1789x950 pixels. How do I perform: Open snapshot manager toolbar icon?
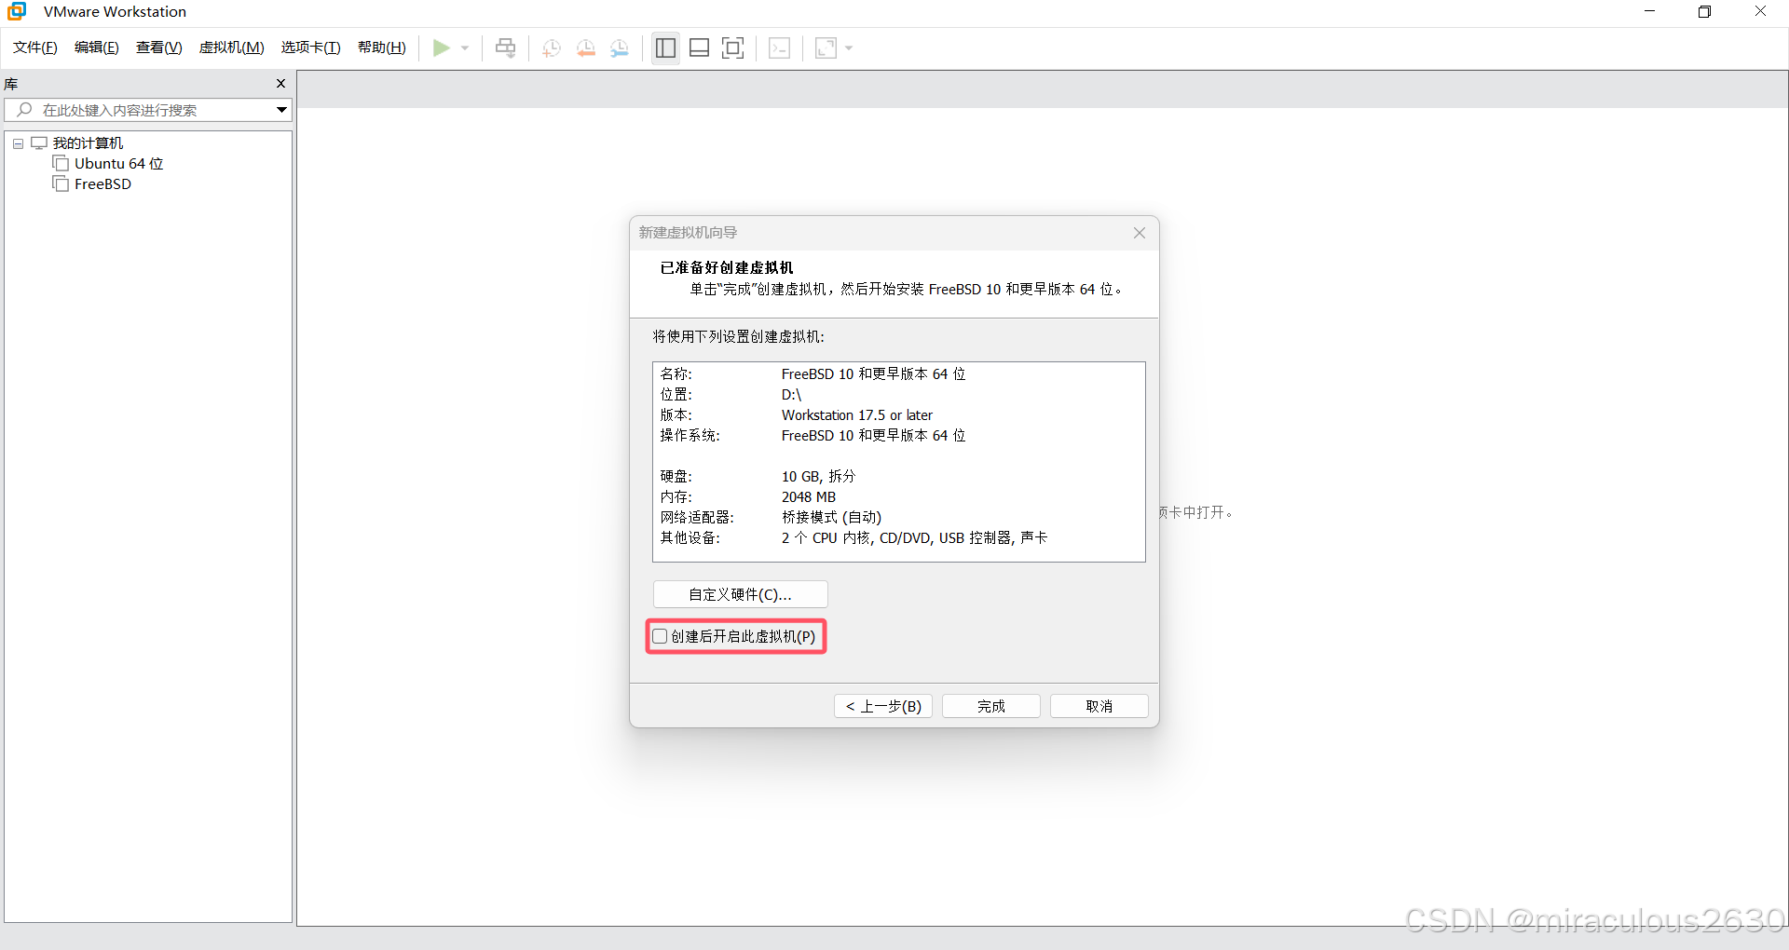pyautogui.click(x=620, y=47)
